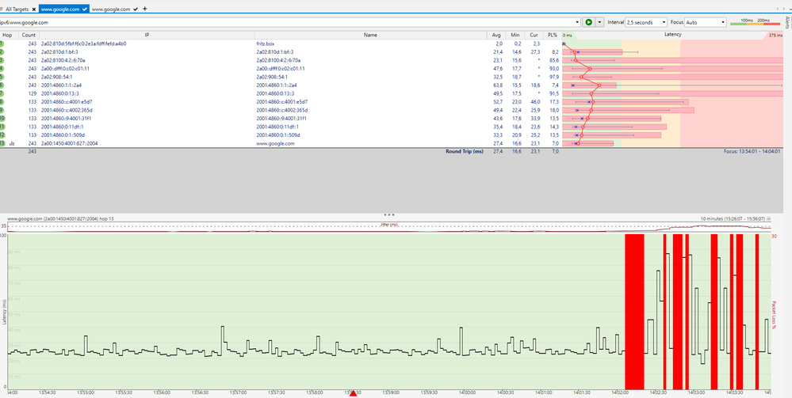Click the 100ms/200ms latency color scale bar

[x=756, y=23]
